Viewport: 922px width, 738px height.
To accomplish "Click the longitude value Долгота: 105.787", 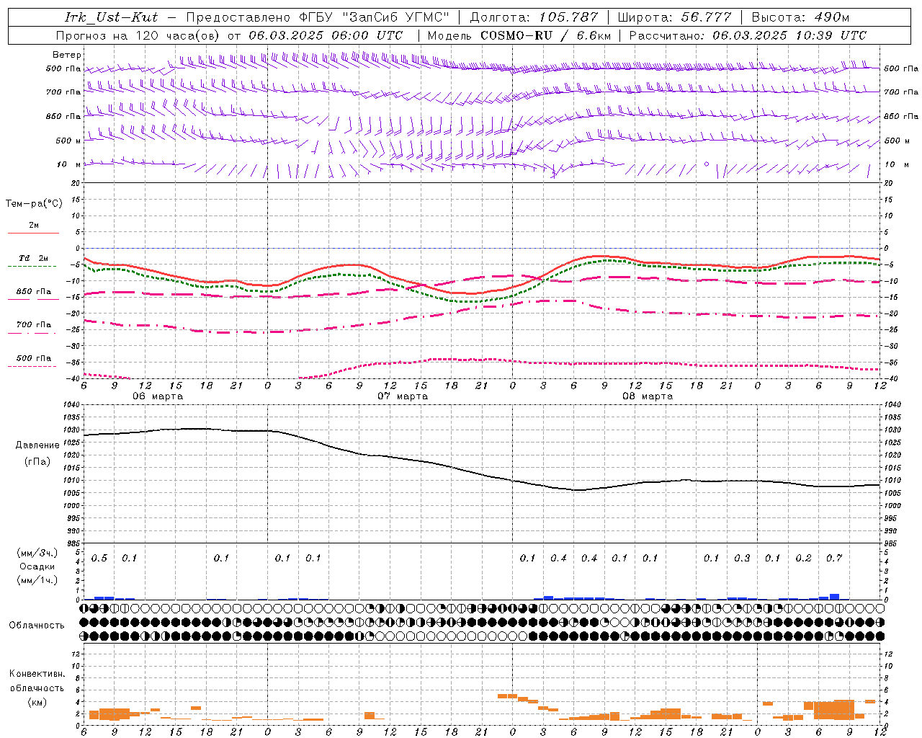I will pos(534,17).
